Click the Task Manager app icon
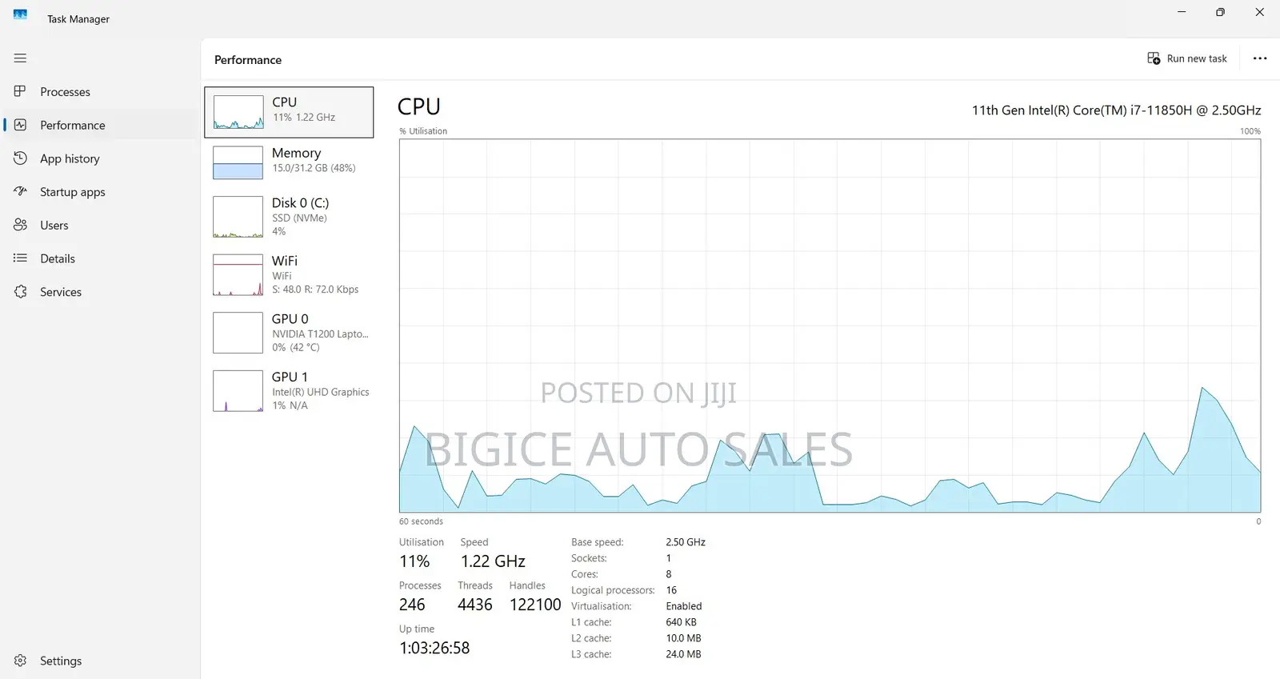Viewport: 1280px width, 679px height. (20, 14)
